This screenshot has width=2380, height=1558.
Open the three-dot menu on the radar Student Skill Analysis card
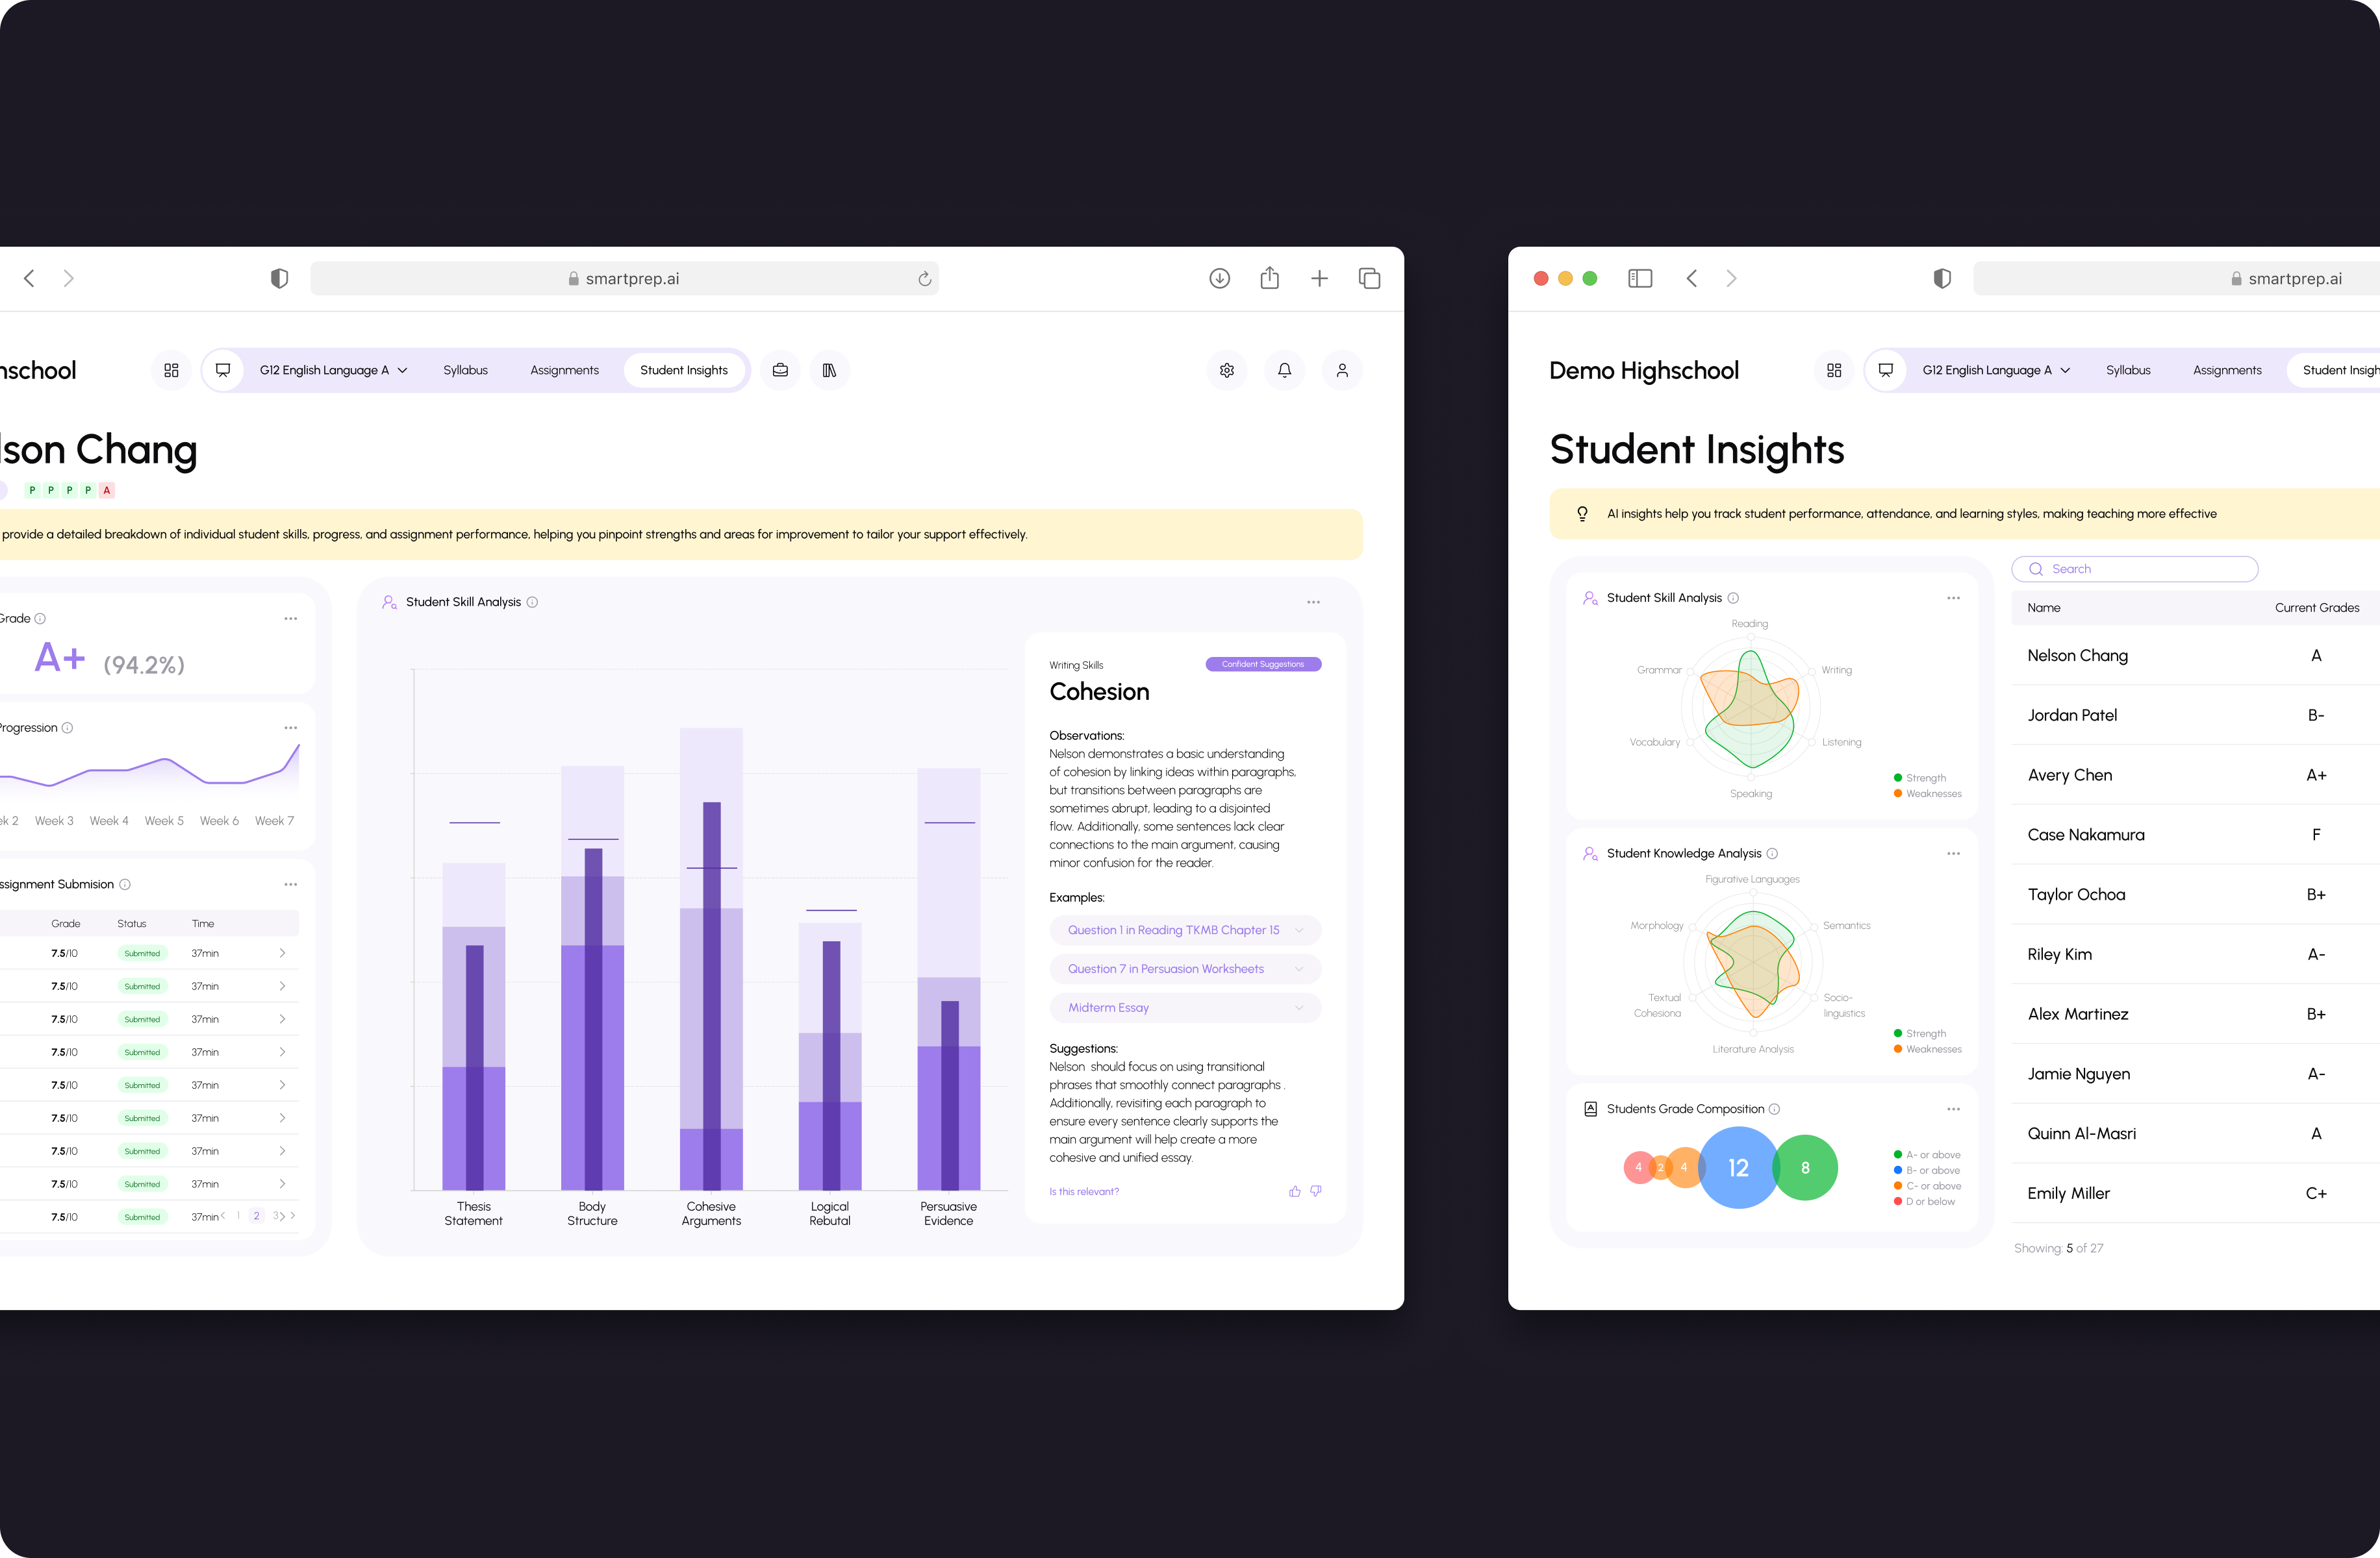tap(1953, 598)
